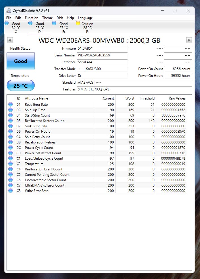Viewport: 200px width, 279px height.
Task: Switch to F: Caution 28 °C disk tab
Action: coord(87,28)
